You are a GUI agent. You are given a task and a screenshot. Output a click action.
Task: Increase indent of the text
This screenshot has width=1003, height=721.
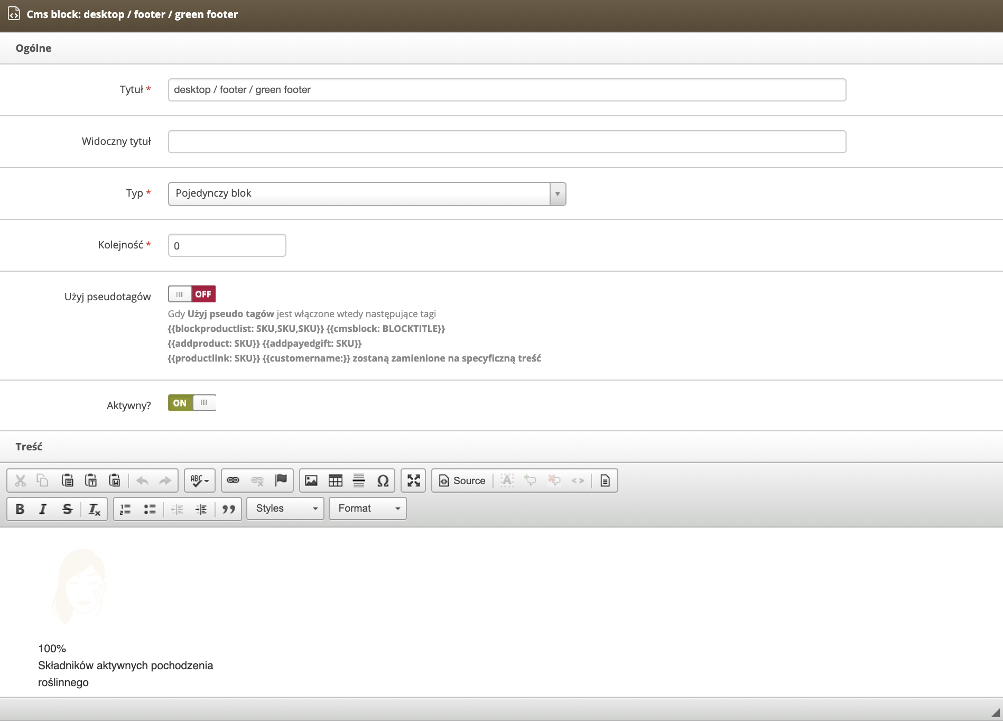[201, 509]
